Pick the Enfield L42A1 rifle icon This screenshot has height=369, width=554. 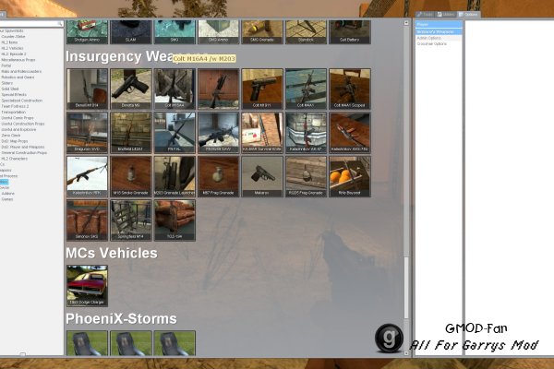pos(131,133)
